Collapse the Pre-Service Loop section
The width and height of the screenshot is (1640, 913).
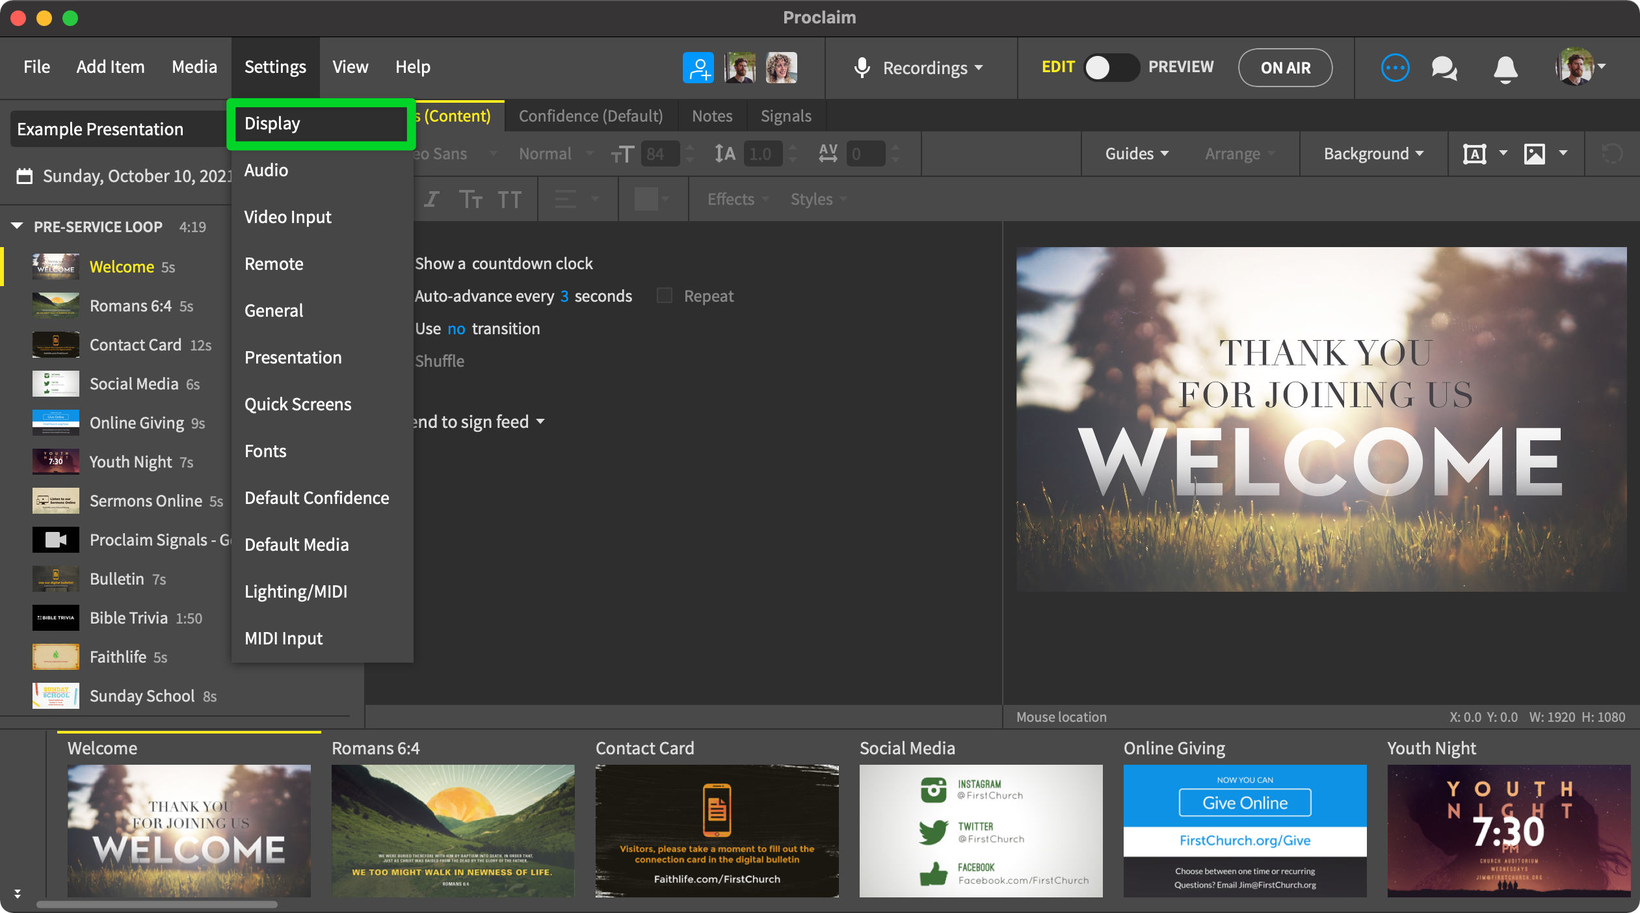coord(18,226)
